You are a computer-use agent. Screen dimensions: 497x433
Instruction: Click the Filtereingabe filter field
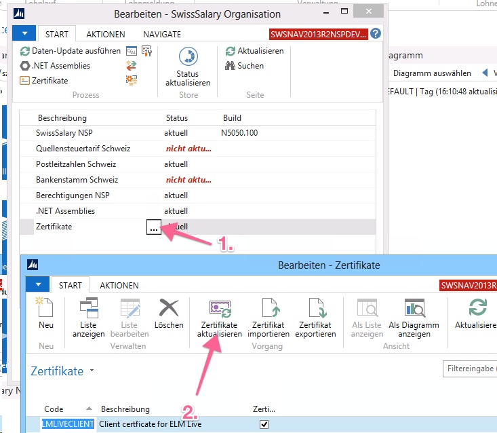[470, 370]
